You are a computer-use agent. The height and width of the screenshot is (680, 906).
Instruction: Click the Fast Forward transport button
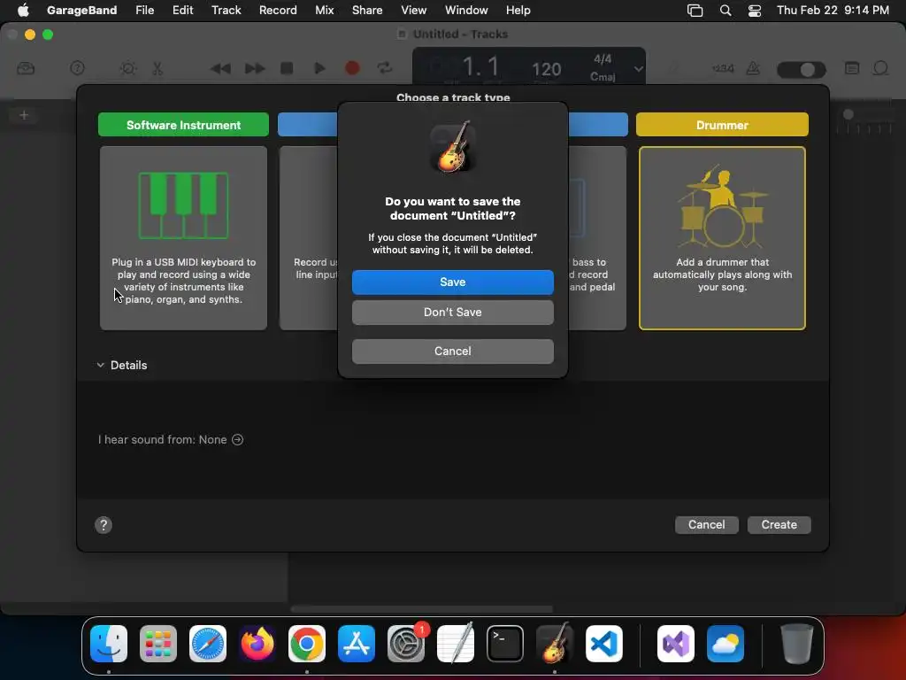(254, 68)
